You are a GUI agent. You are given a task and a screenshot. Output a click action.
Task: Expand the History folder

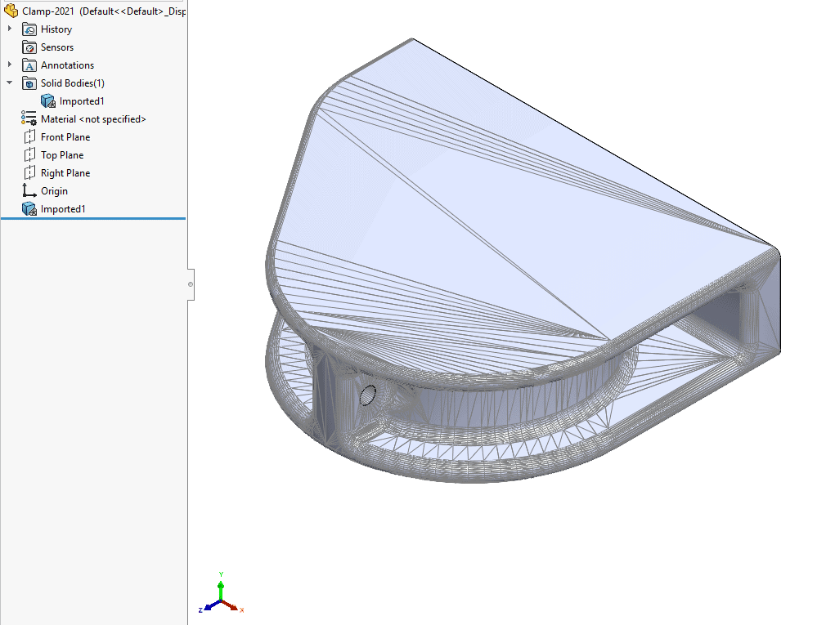point(8,29)
